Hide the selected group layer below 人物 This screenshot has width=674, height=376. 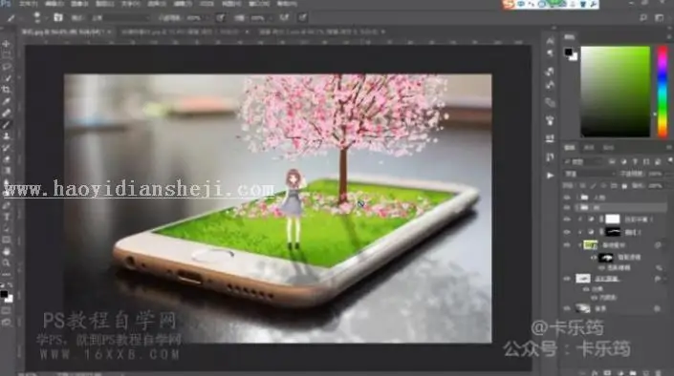567,208
